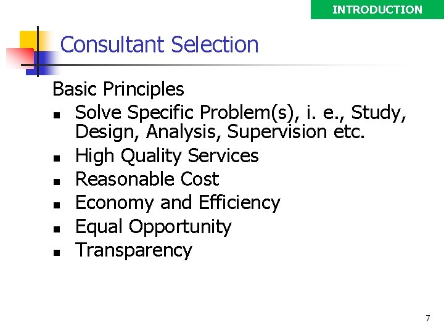Click bullet marker beside Equal Opportunity

[57, 229]
